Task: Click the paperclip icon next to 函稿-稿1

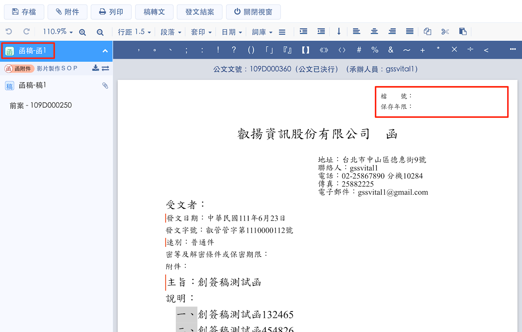Action: [105, 86]
